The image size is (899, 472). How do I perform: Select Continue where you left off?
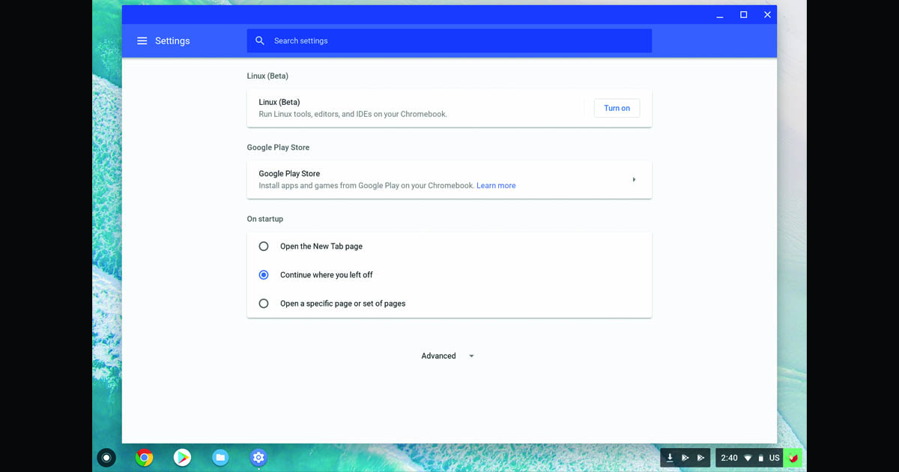coord(264,275)
